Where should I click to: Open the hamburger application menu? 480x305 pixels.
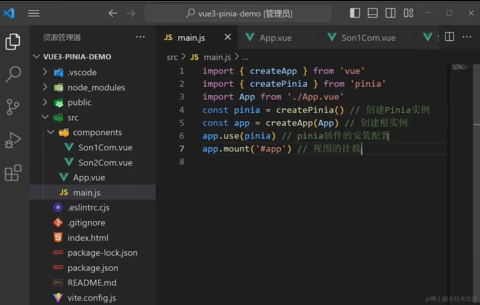tap(33, 13)
